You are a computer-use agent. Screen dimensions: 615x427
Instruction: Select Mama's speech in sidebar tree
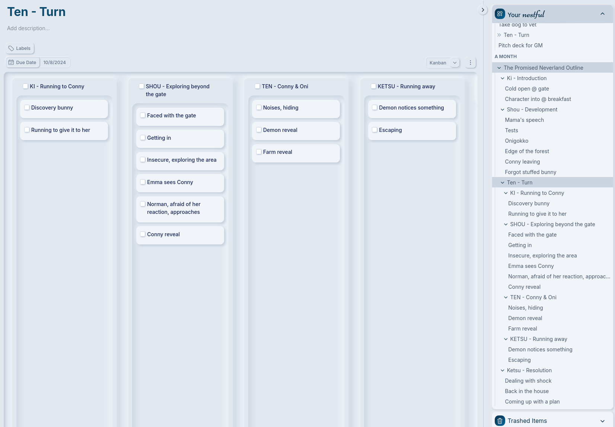524,120
